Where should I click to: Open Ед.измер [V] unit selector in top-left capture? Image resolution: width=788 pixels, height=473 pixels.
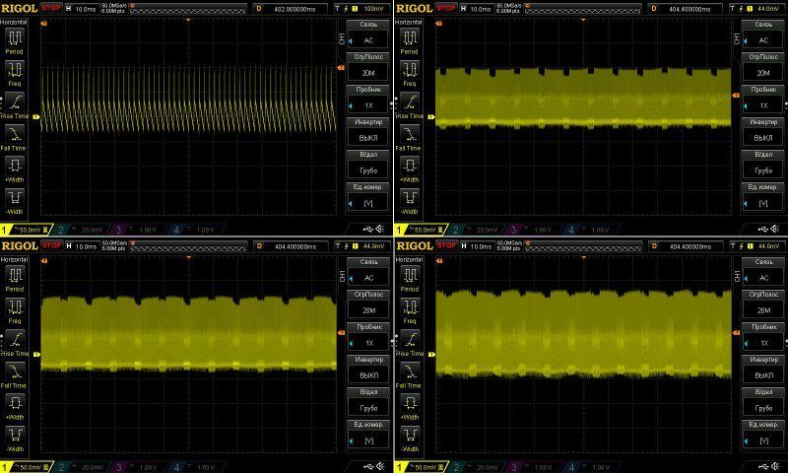[x=367, y=197]
